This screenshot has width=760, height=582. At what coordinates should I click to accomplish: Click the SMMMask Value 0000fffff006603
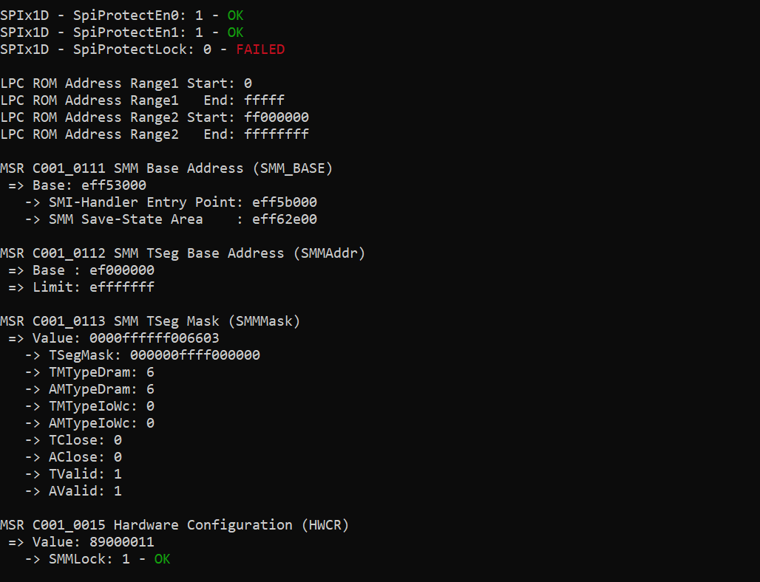click(x=154, y=338)
